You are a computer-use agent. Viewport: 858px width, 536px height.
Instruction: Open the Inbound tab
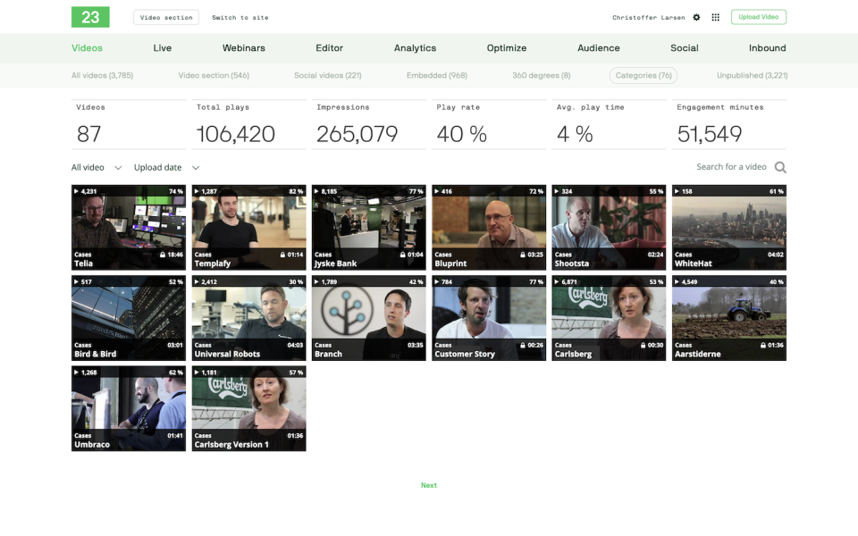(x=767, y=48)
